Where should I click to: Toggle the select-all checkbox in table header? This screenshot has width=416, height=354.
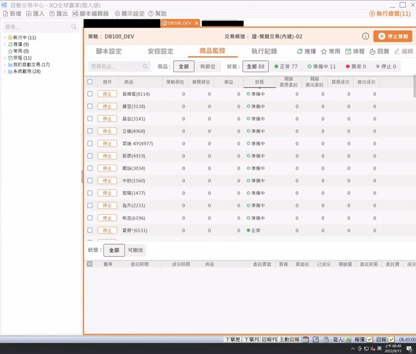pos(90,81)
